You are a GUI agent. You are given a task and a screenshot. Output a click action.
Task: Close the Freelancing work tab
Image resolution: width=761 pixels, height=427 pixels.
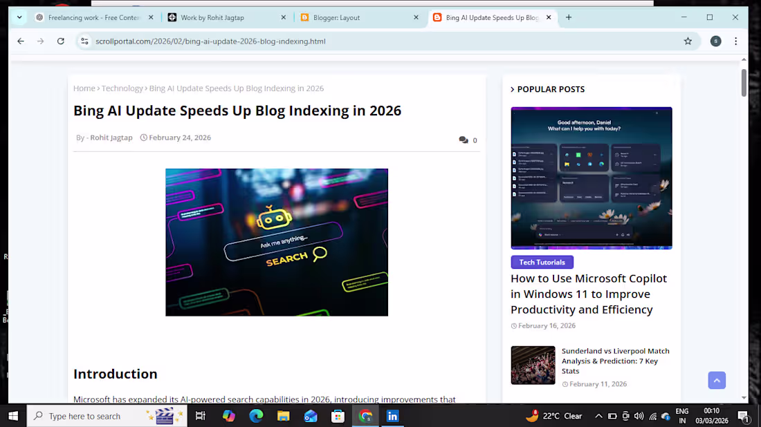point(151,17)
